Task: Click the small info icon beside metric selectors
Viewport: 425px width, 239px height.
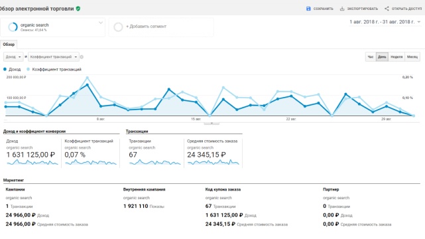Action: 82,57
